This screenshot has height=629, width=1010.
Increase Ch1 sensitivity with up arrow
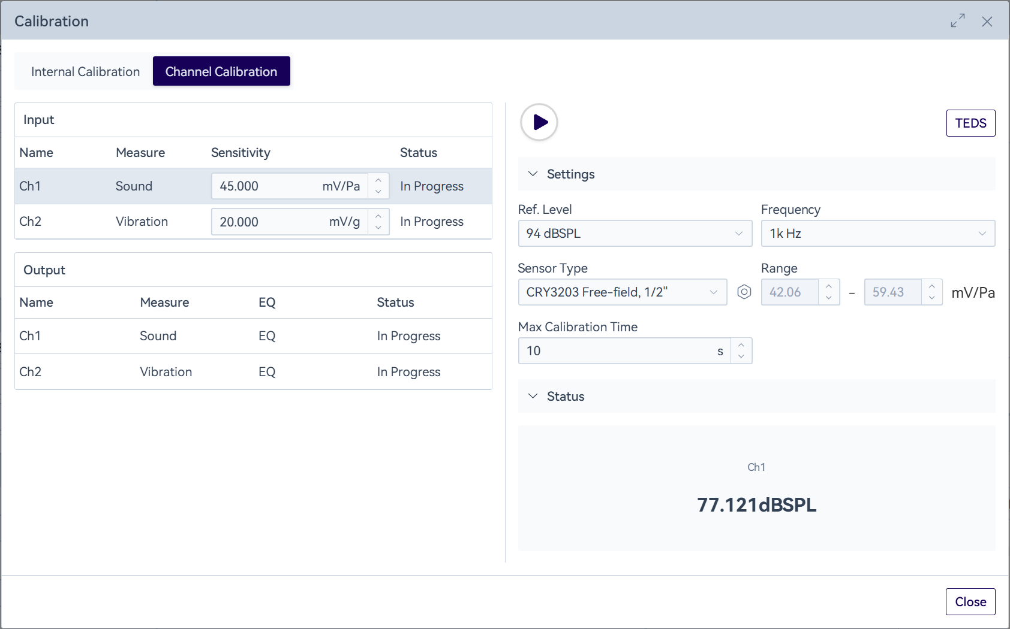378,180
